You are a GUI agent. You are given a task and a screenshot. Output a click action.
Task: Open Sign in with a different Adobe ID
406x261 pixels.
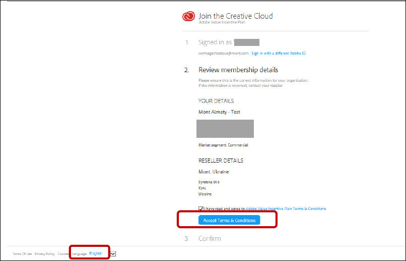pyautogui.click(x=279, y=53)
